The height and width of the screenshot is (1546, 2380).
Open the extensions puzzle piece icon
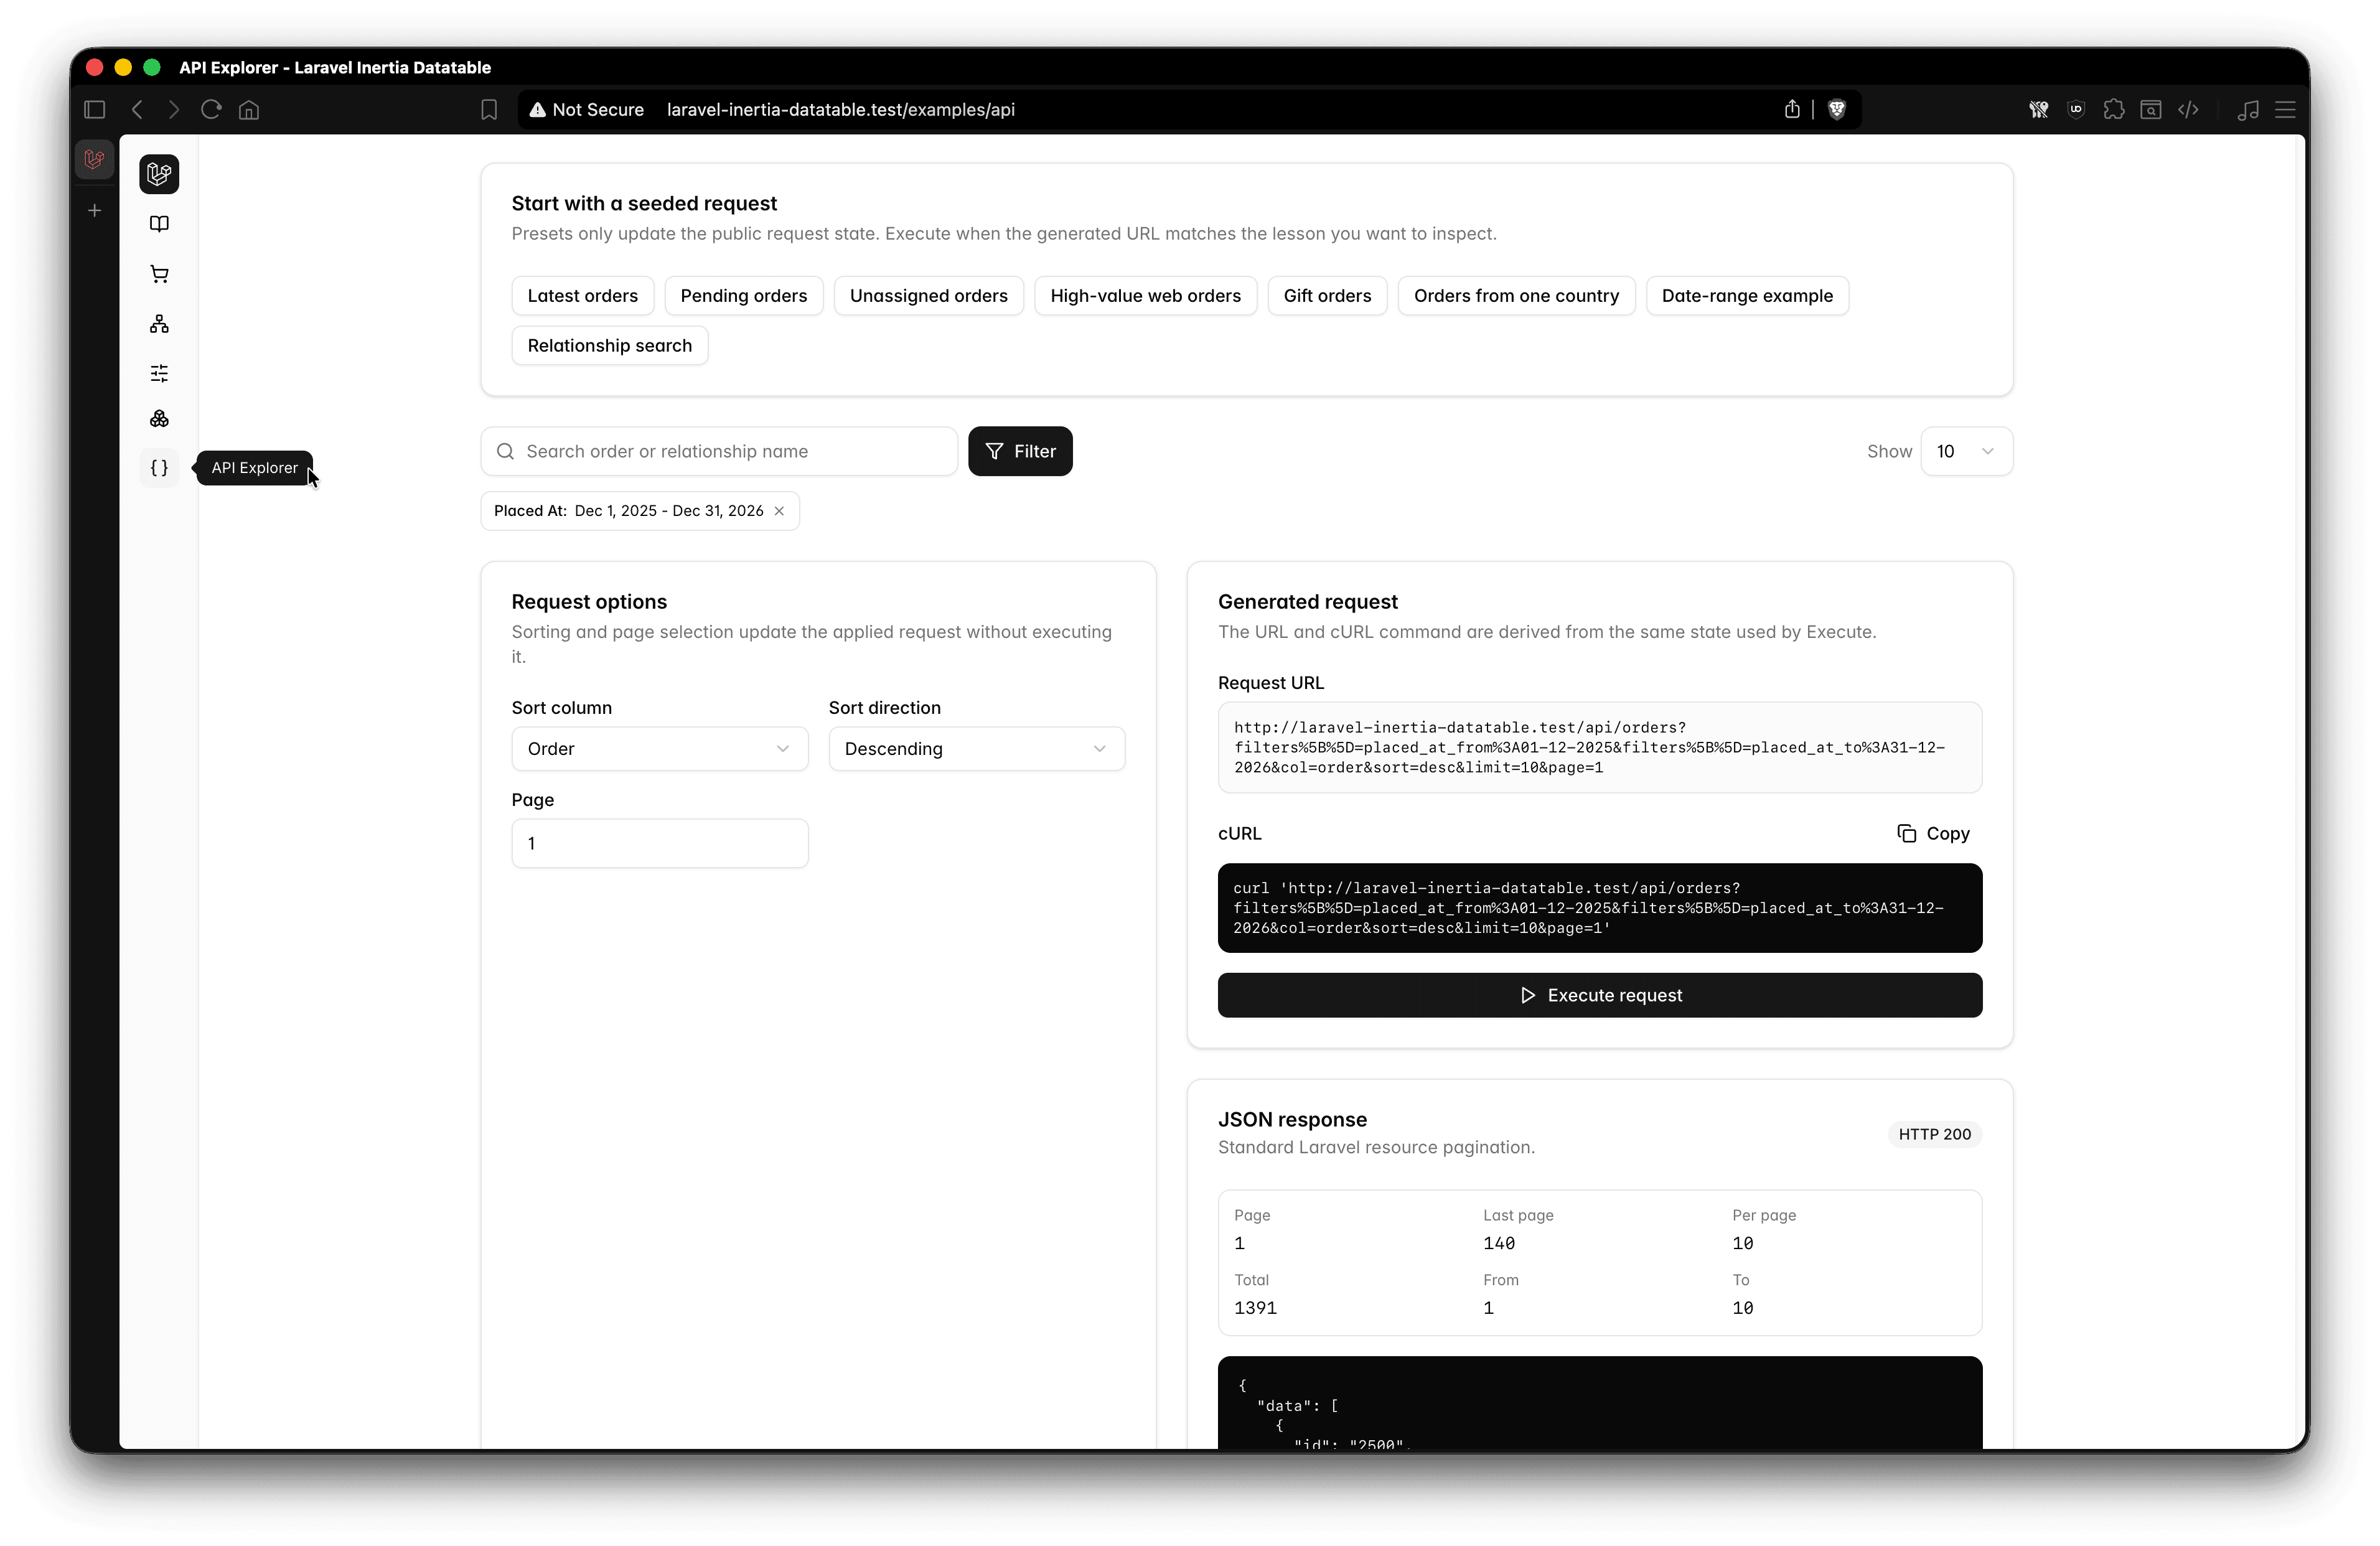coord(2114,109)
